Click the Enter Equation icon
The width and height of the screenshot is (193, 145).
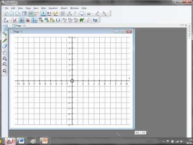click(41, 20)
